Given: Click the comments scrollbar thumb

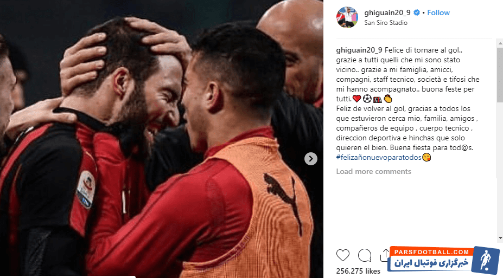Looking at the screenshot, I should pyautogui.click(x=500, y=75).
